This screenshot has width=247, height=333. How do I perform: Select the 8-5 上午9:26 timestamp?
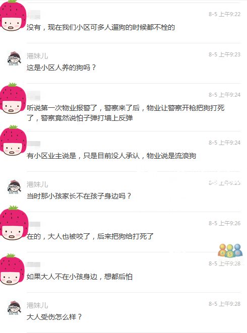pos(224,223)
